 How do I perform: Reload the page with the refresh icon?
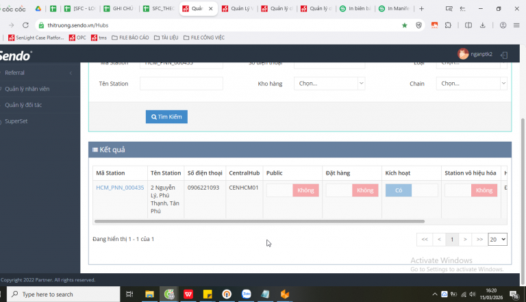tap(25, 25)
